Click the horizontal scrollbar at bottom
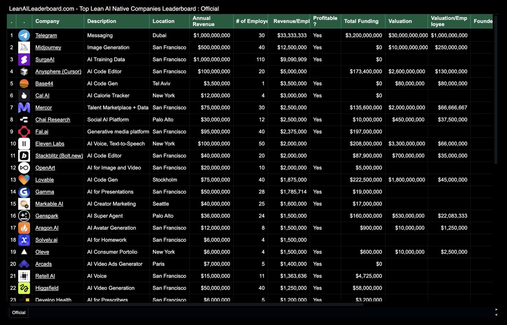Viewport: 507px width, 325px height. [186, 304]
